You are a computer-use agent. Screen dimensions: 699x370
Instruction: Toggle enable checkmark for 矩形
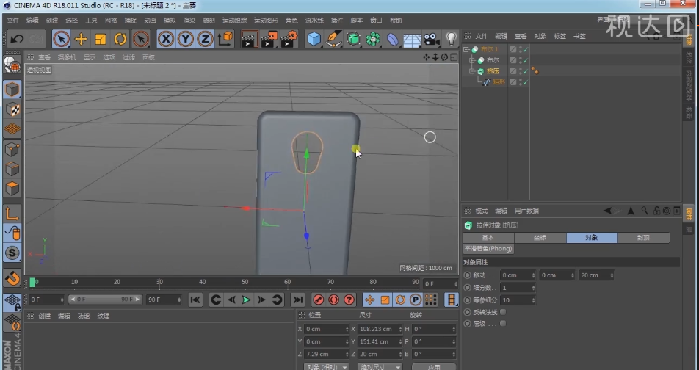pos(526,82)
